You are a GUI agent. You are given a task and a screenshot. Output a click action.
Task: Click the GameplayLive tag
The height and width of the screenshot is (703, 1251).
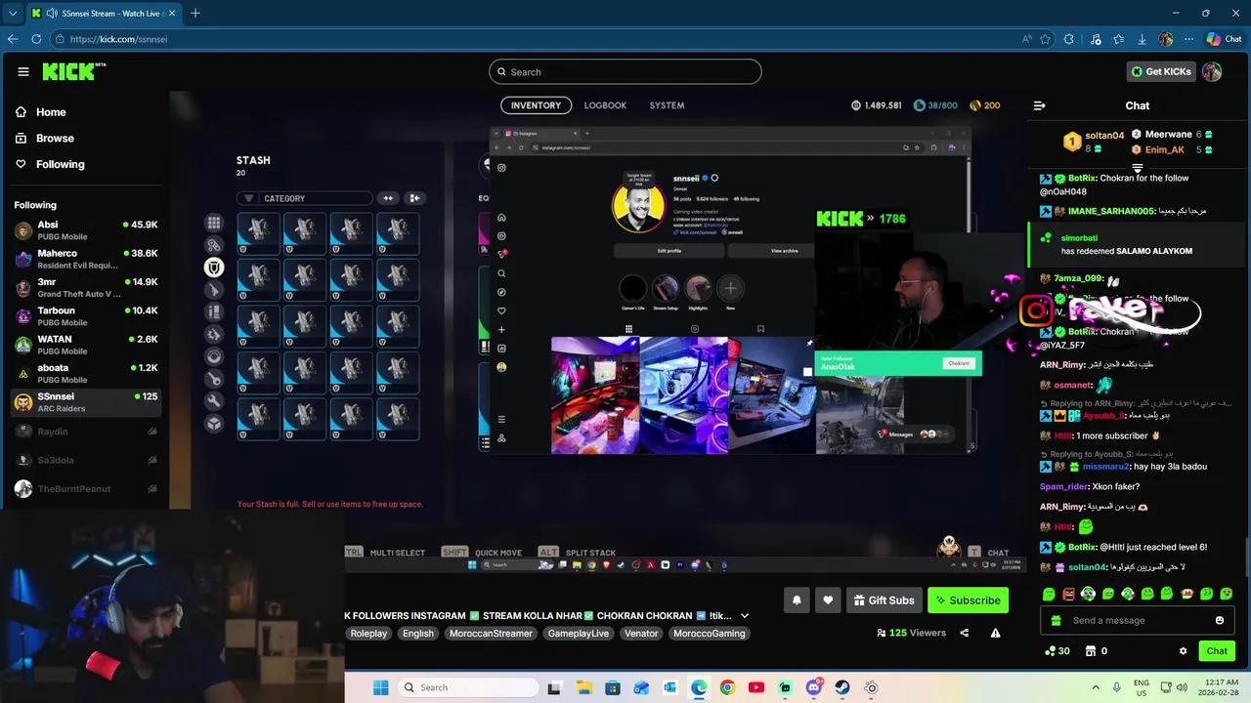[579, 634]
